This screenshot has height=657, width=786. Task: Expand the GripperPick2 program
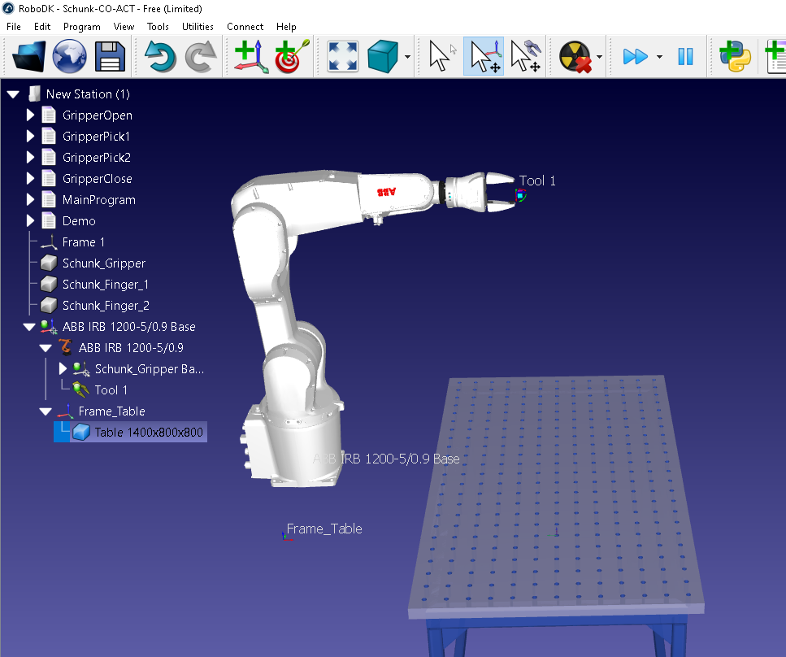coord(30,158)
